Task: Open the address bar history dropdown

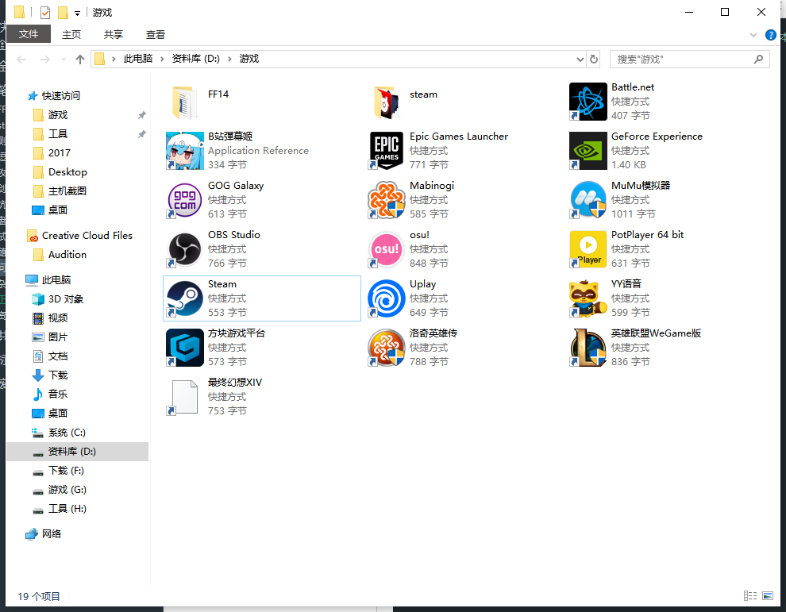Action: [x=580, y=60]
